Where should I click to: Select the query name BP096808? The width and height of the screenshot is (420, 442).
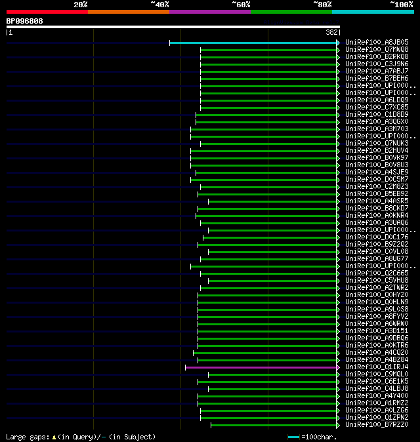pyautogui.click(x=24, y=21)
